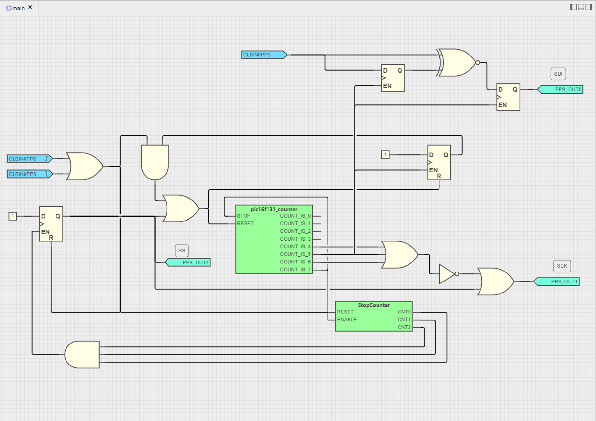Click the constant 1 at far left
596x421 pixels.
click(x=13, y=216)
